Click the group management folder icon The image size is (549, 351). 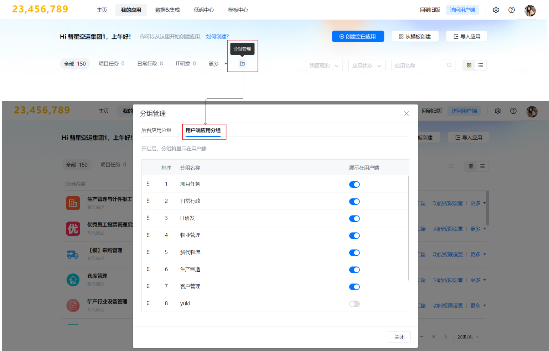coord(242,64)
